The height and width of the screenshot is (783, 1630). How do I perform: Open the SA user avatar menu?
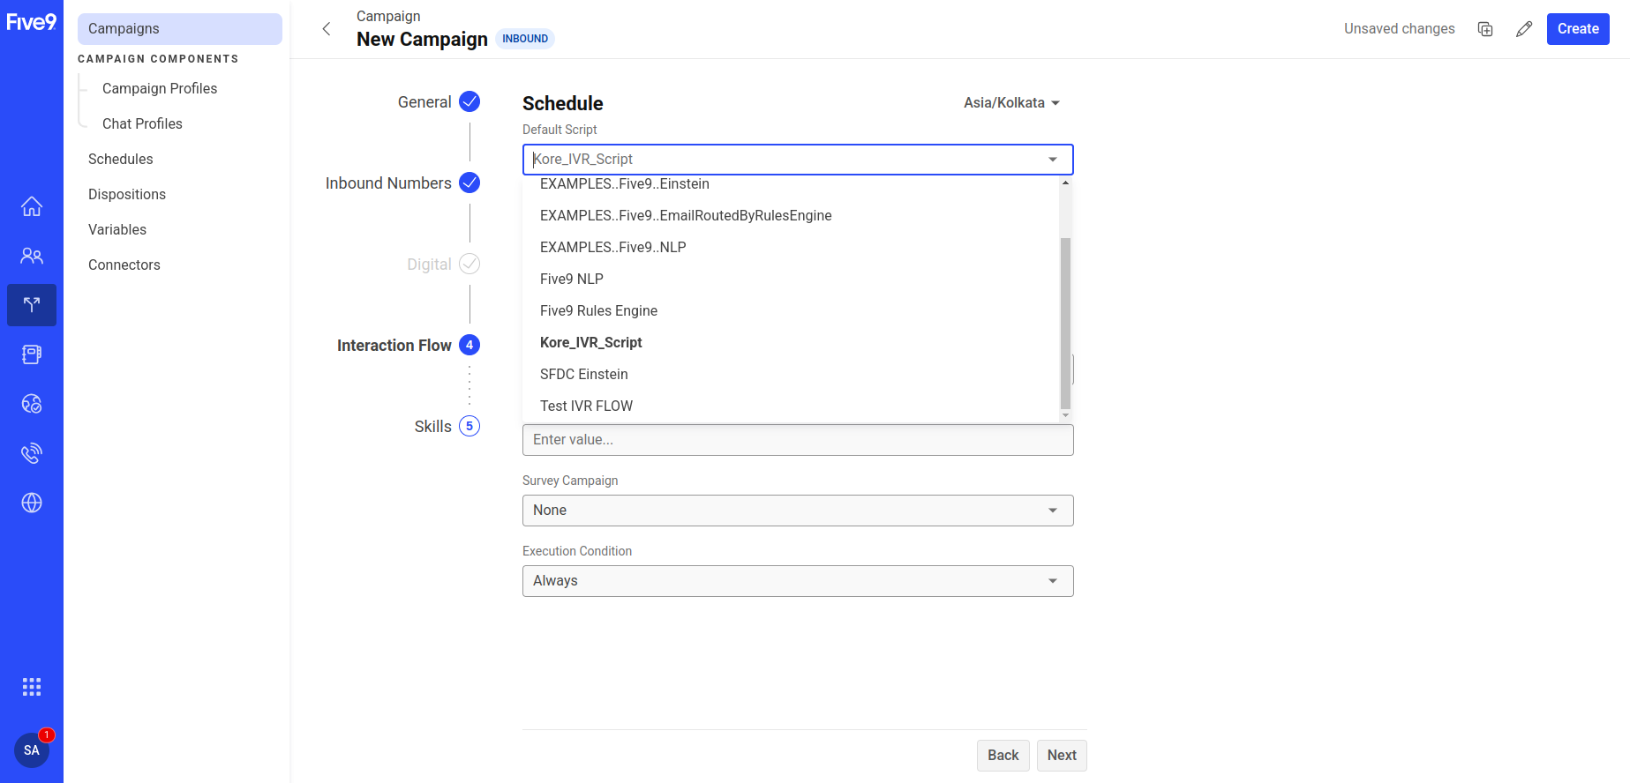[x=32, y=750]
